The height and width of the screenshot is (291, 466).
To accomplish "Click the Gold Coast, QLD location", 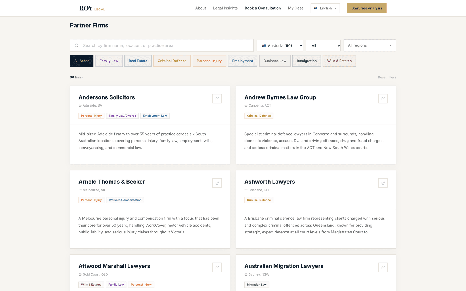I will (95, 274).
